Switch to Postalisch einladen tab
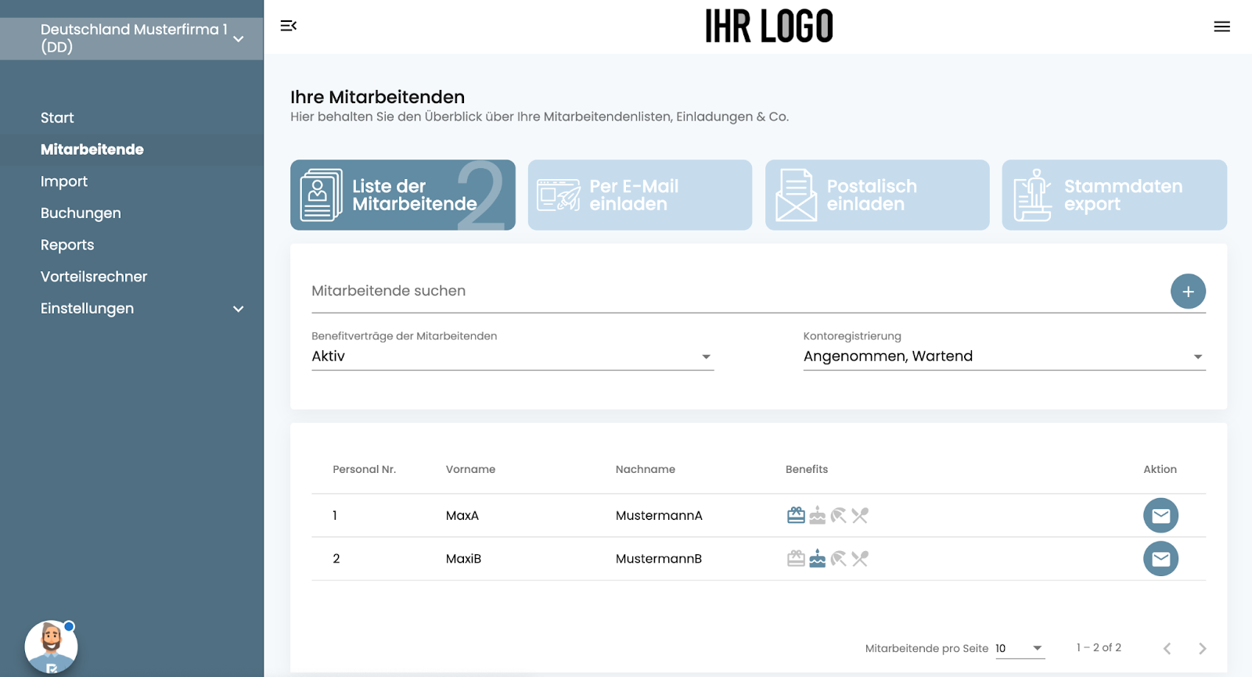The image size is (1252, 677). 877,195
